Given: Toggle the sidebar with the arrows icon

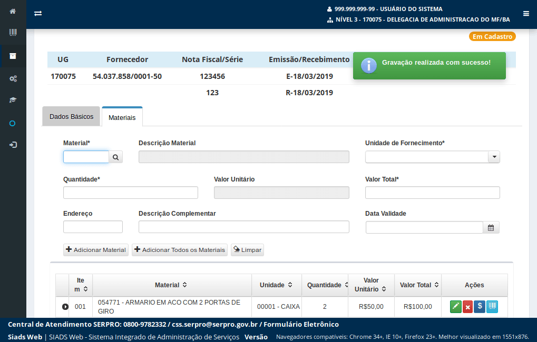Looking at the screenshot, I should click(x=38, y=14).
